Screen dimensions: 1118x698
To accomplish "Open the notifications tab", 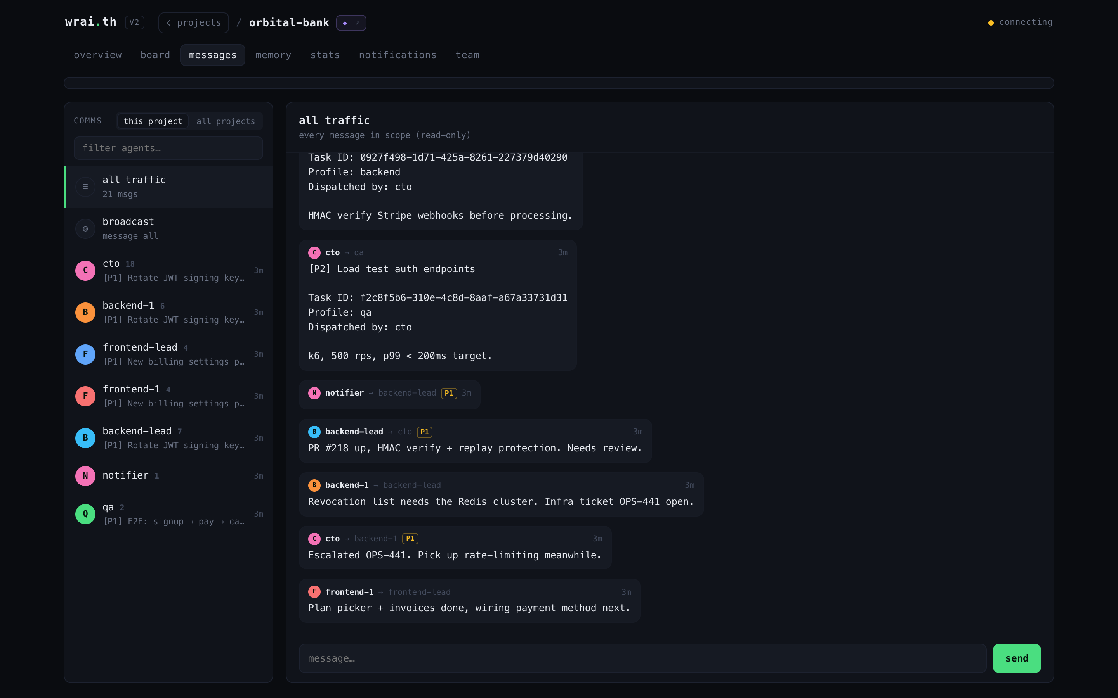I will 397,55.
